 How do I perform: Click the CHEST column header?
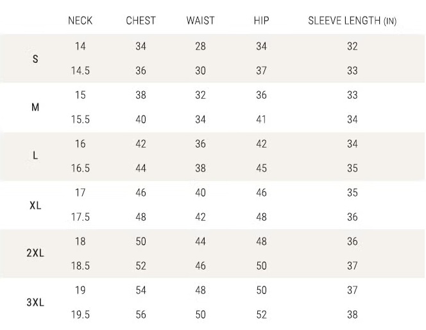(141, 21)
